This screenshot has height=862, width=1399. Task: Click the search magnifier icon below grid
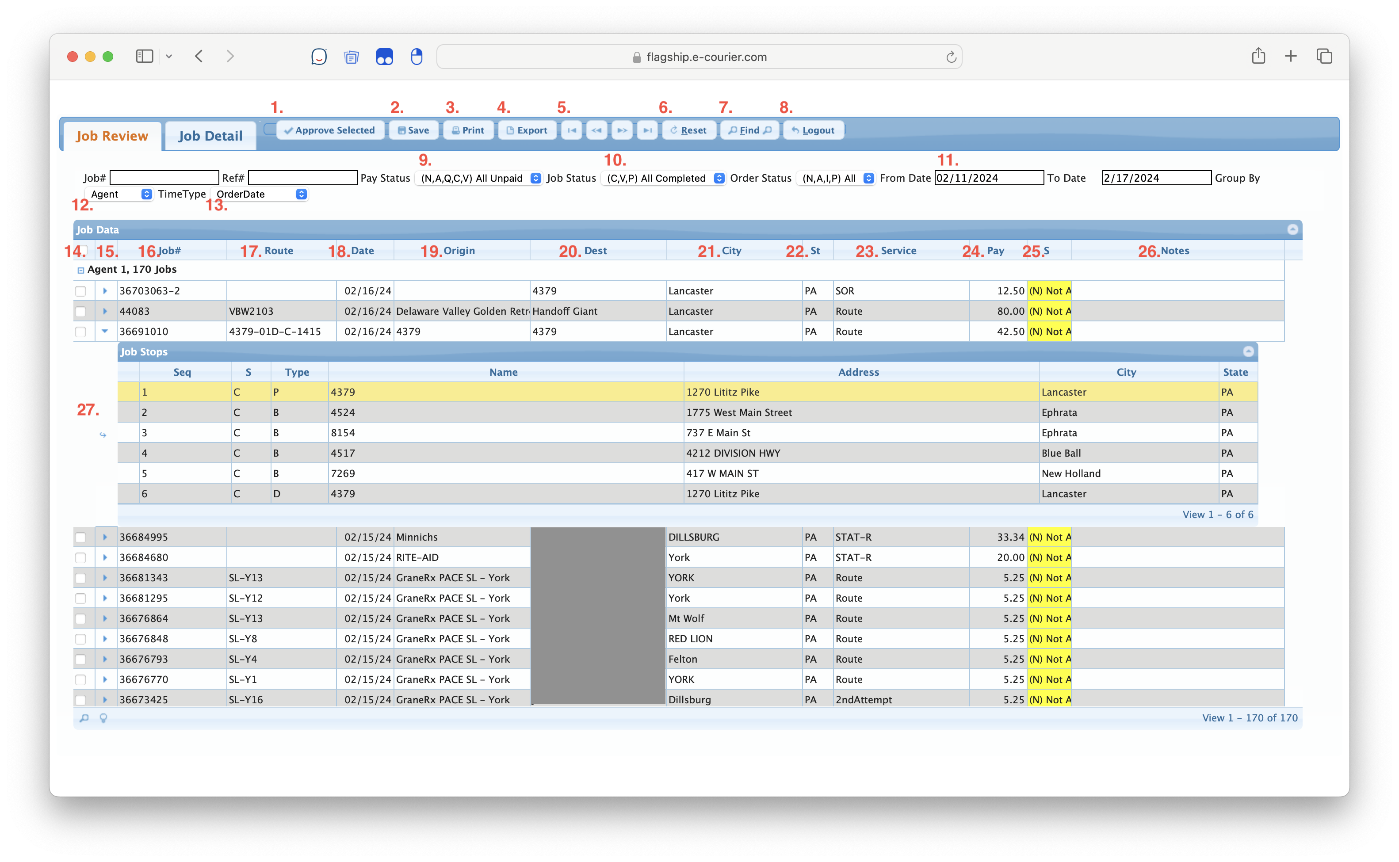[x=84, y=718]
